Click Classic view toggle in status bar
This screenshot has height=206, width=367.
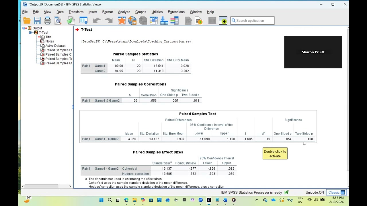337,193
